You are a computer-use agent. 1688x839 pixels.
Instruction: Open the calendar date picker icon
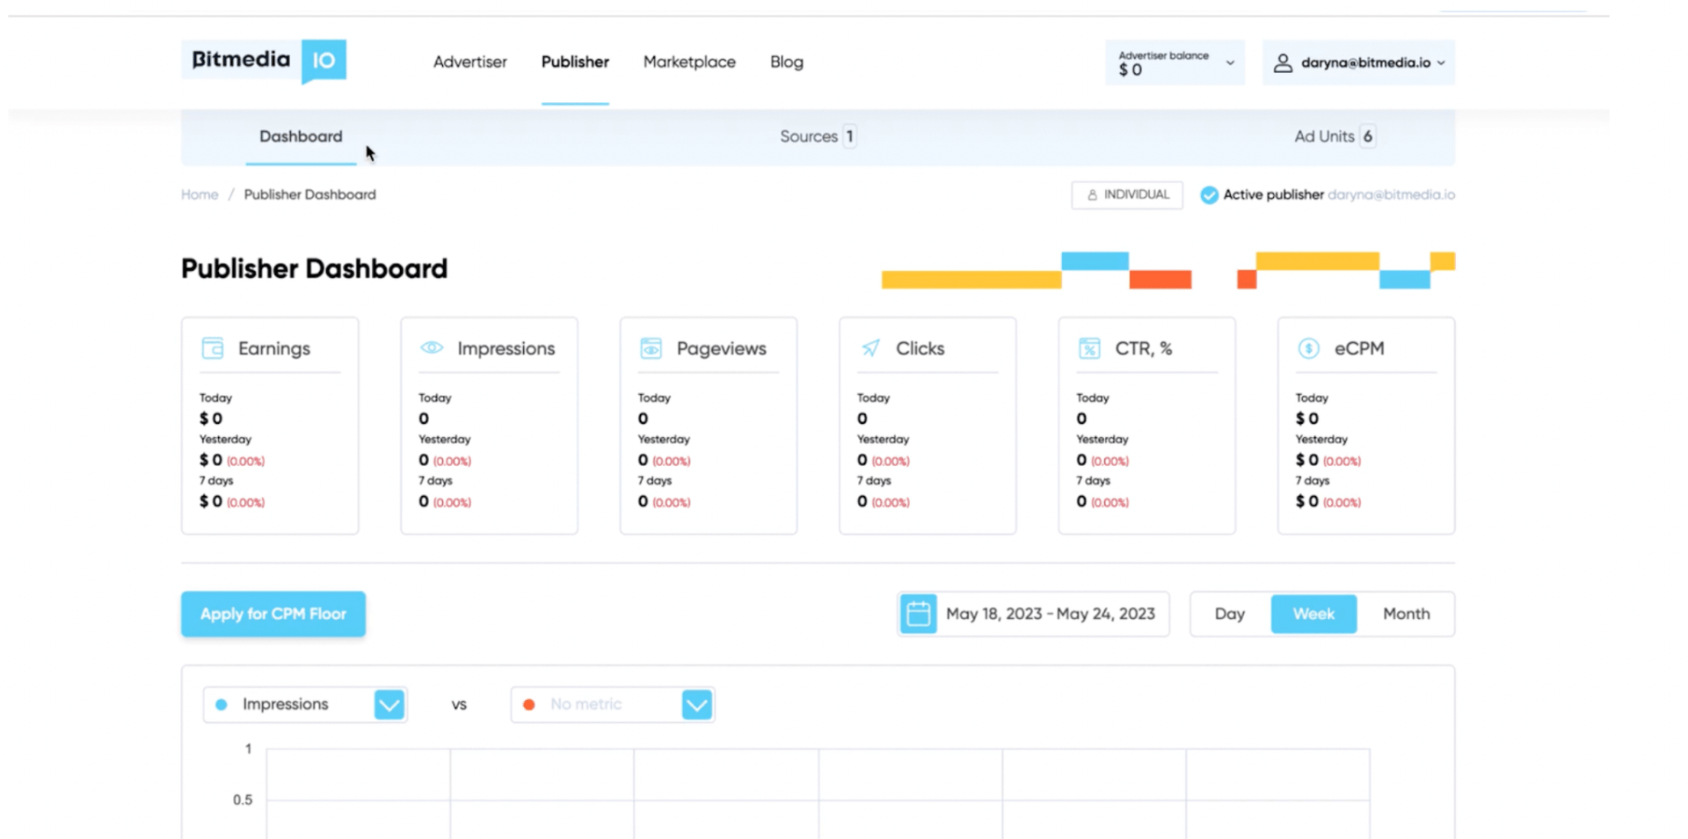(919, 614)
